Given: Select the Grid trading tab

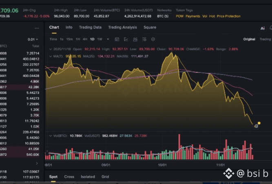Looking at the screenshot, I should (x=105, y=177).
